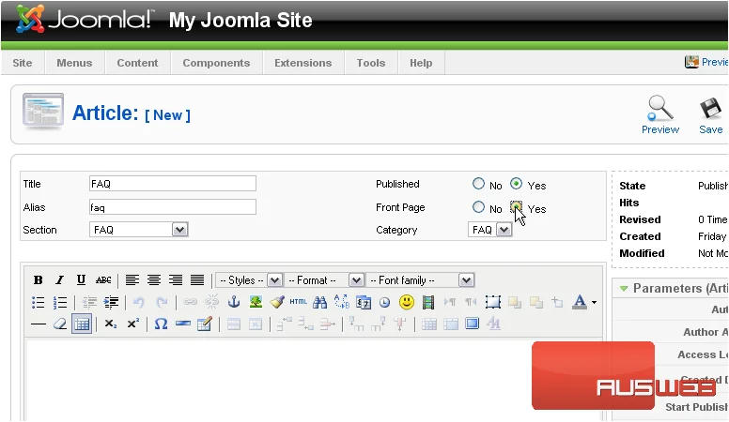Click into the Title field
This screenshot has width=729, height=422.
173,184
